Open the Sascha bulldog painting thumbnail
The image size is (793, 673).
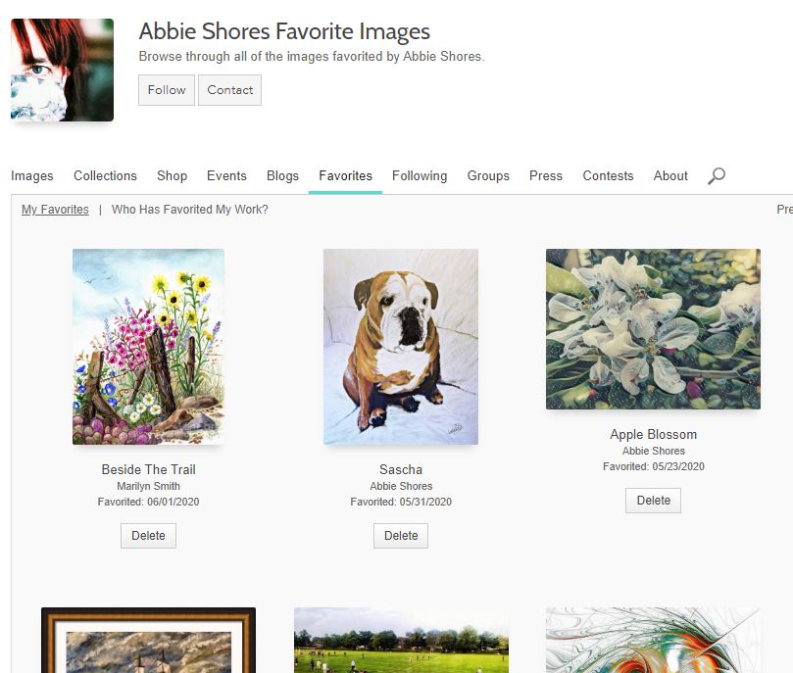tap(401, 347)
